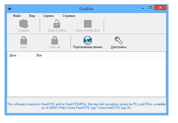The image size is (178, 123).
Task: Click the Создать box icon
Action: 24,24
